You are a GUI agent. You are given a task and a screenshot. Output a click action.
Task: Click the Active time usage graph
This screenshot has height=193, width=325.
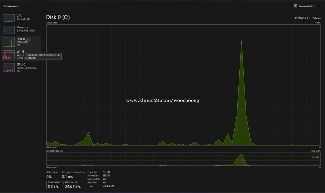point(183,85)
